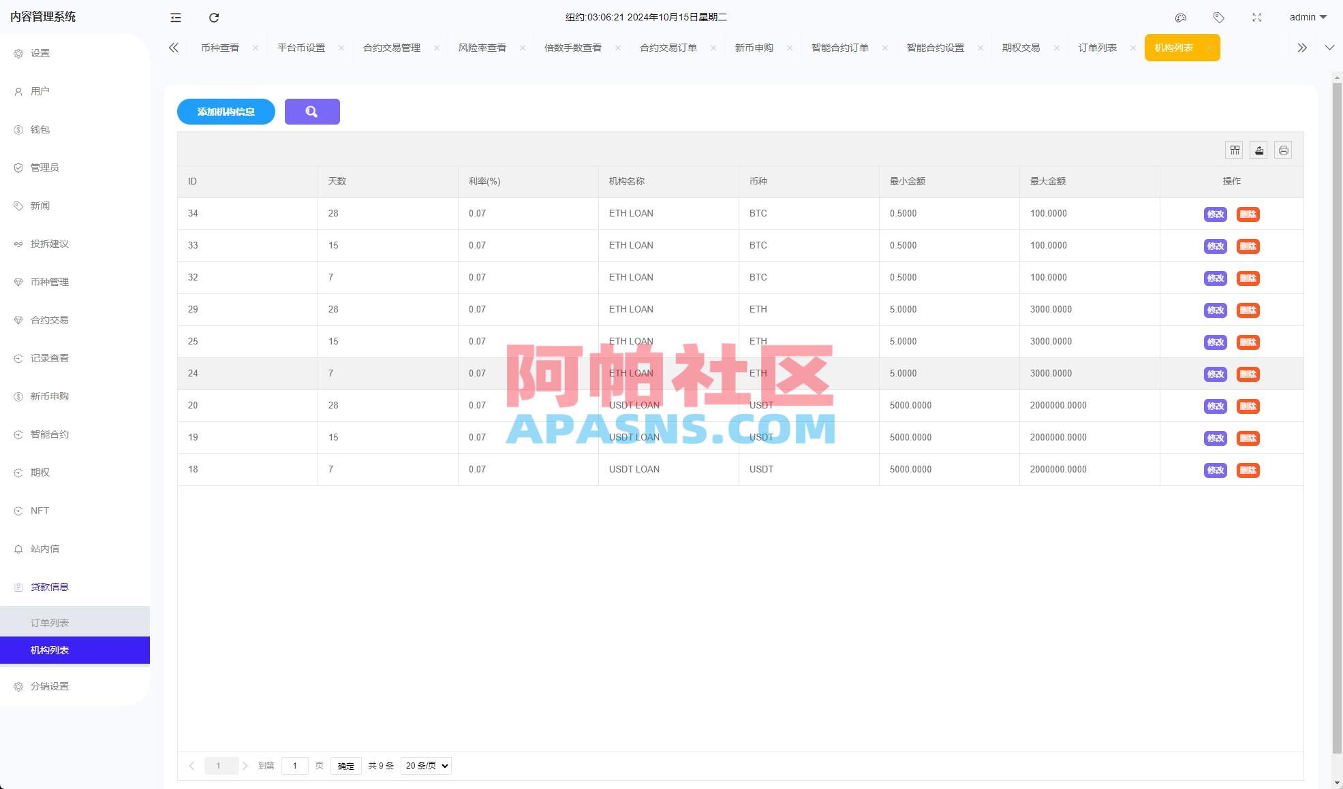
Task: Click the page number input field near 到第
Action: coord(294,765)
